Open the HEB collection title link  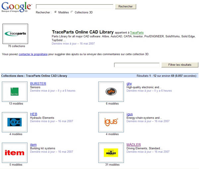[33, 114]
